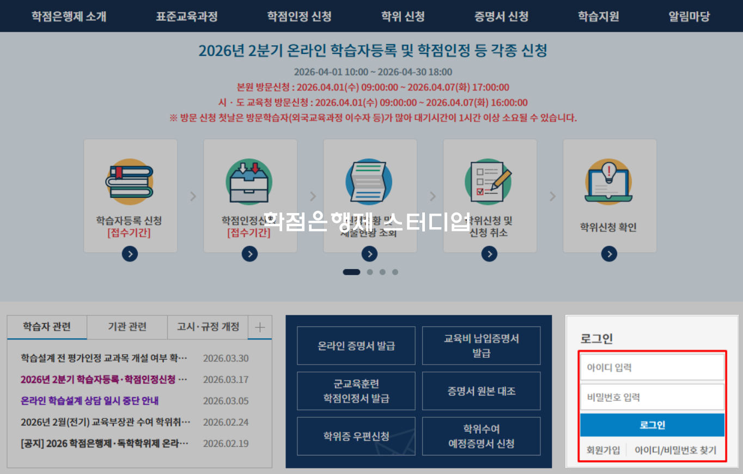The height and width of the screenshot is (474, 743).
Task: Open the 학점인정 신청 menu
Action: coord(299,16)
